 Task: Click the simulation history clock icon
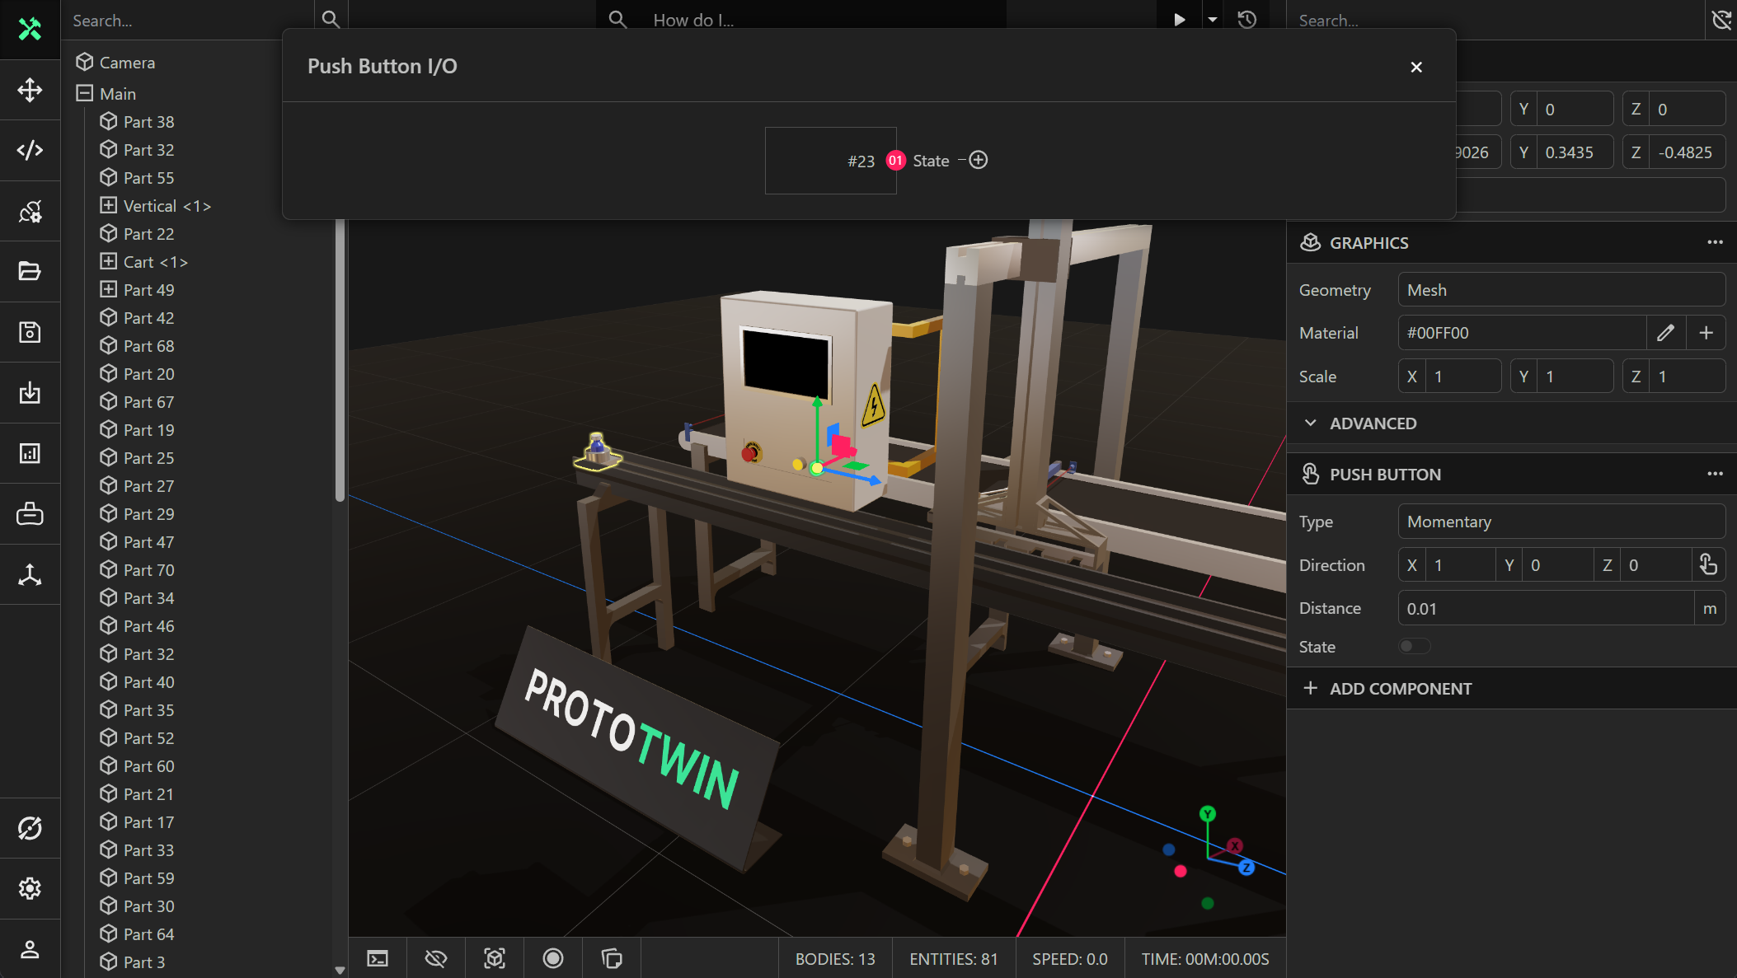1246,20
